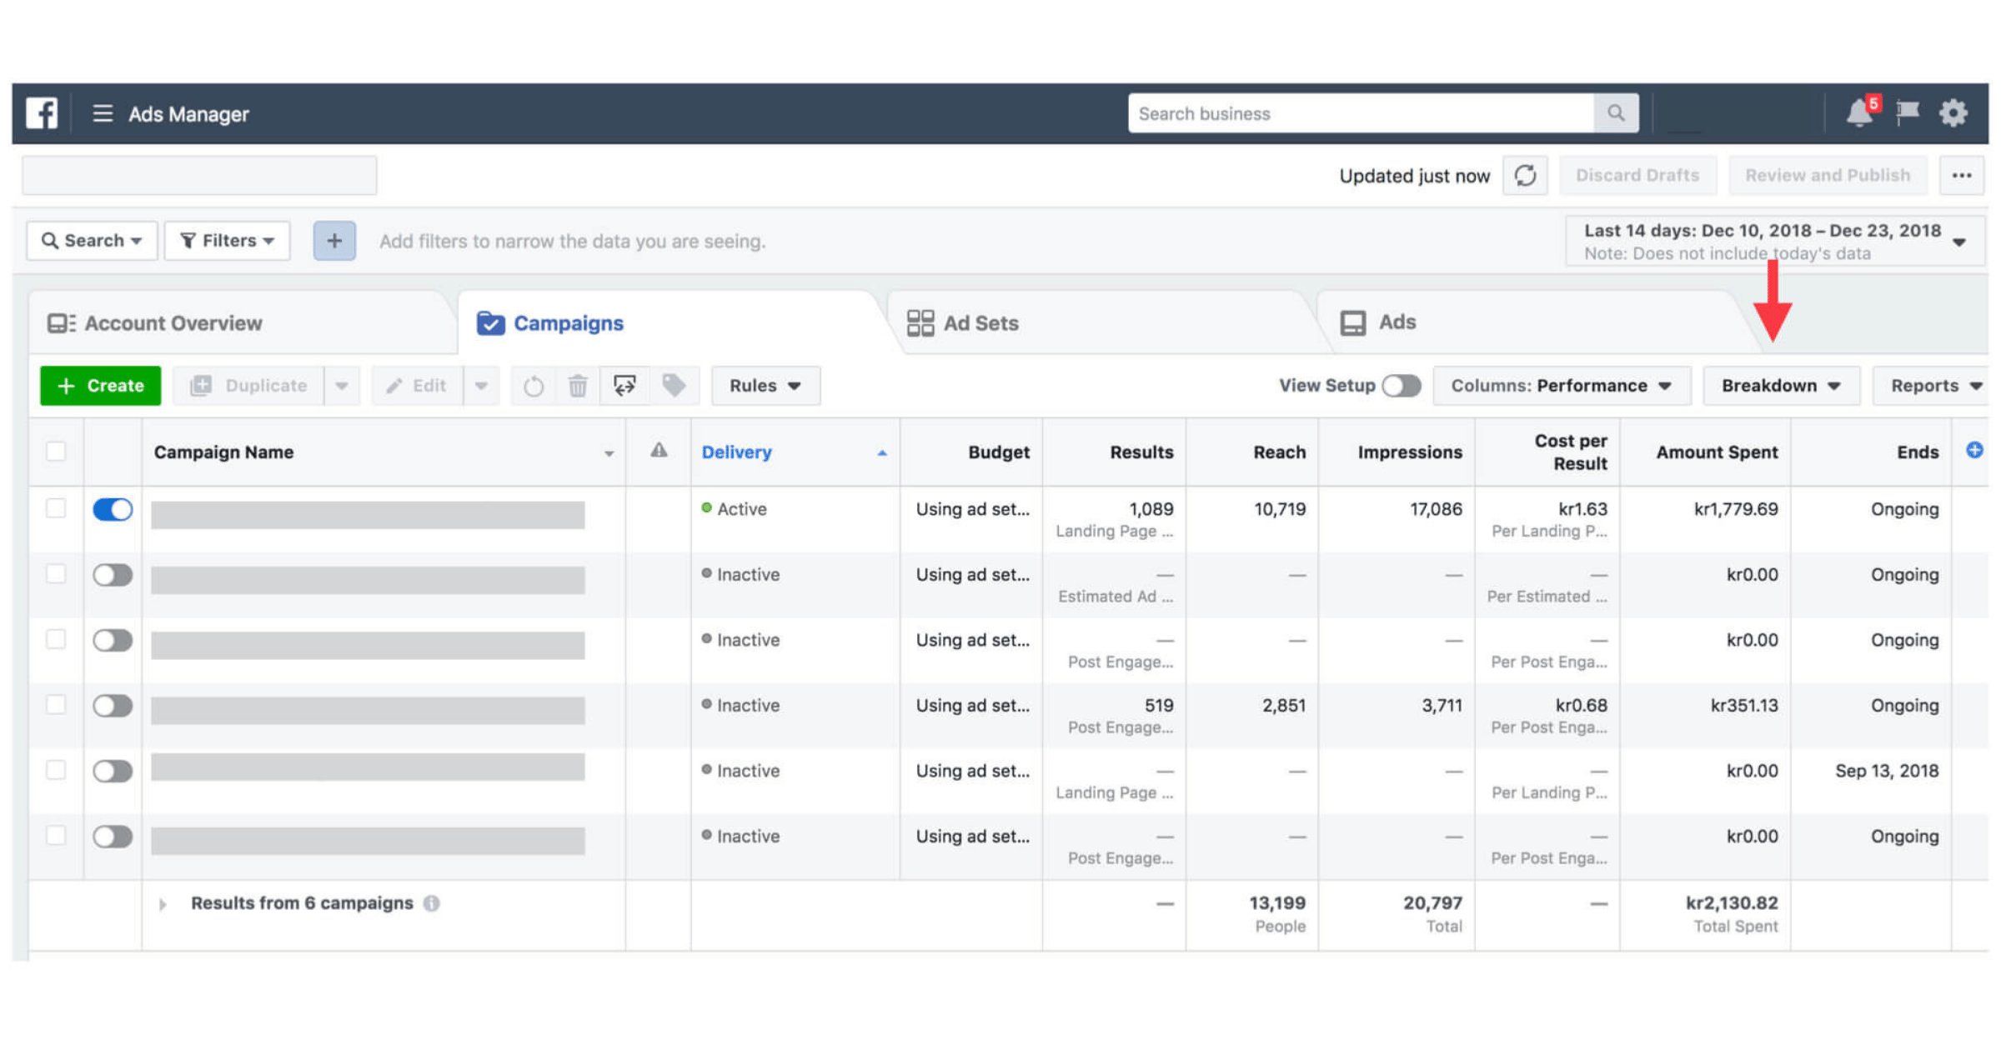This screenshot has height=1050, width=2001.
Task: Open the Rules dropdown
Action: [x=765, y=386]
